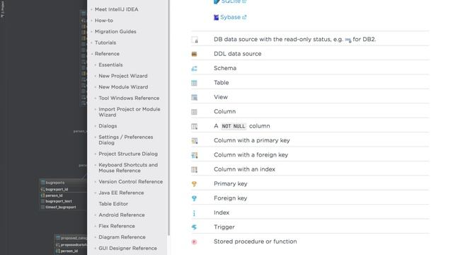The width and height of the screenshot is (453, 255).
Task: Open Keyboard Shortcuts and Mouse Reference
Action: 128,168
